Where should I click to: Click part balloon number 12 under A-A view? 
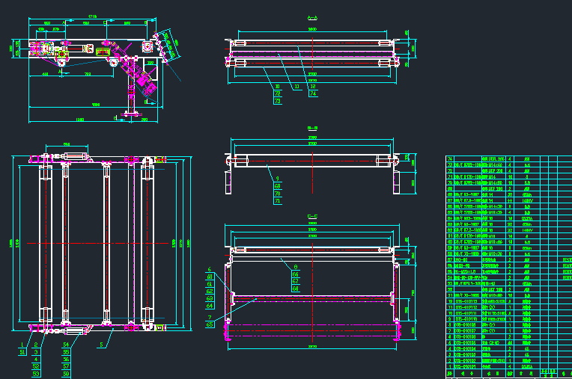[313, 87]
